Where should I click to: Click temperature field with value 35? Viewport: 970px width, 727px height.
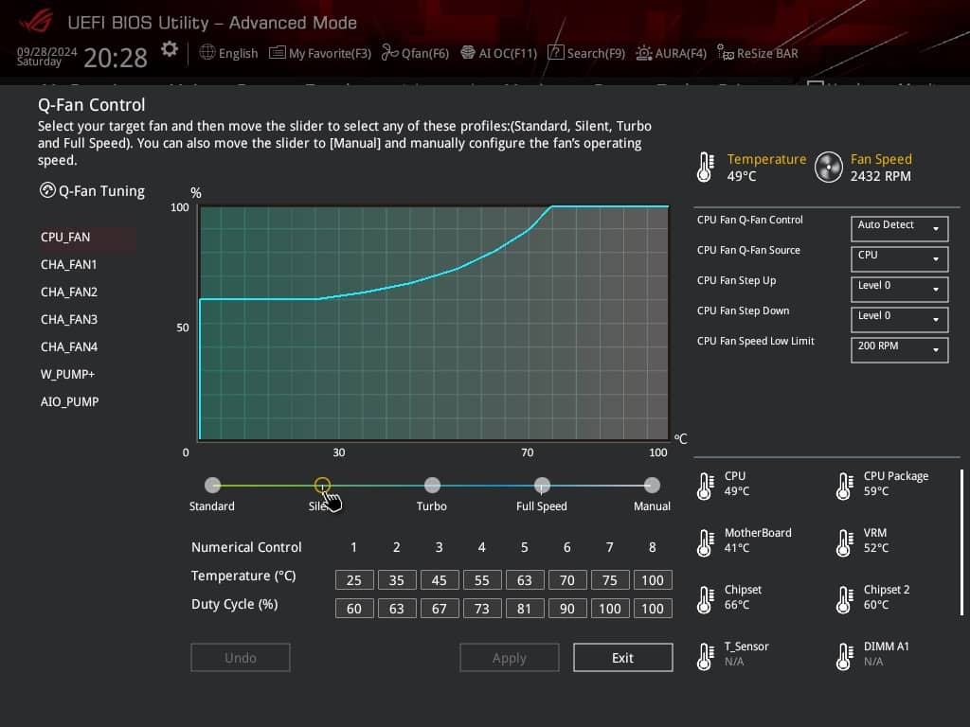pyautogui.click(x=397, y=580)
